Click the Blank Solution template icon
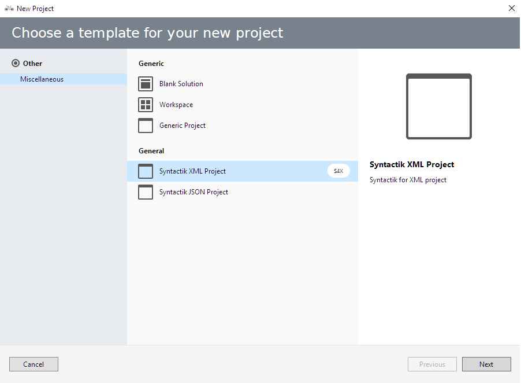The width and height of the screenshot is (521, 383). click(146, 84)
